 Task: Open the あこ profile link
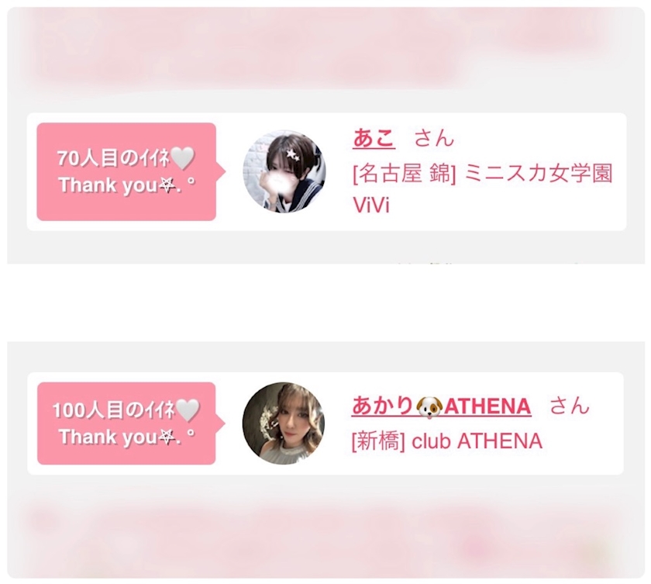pyautogui.click(x=374, y=138)
